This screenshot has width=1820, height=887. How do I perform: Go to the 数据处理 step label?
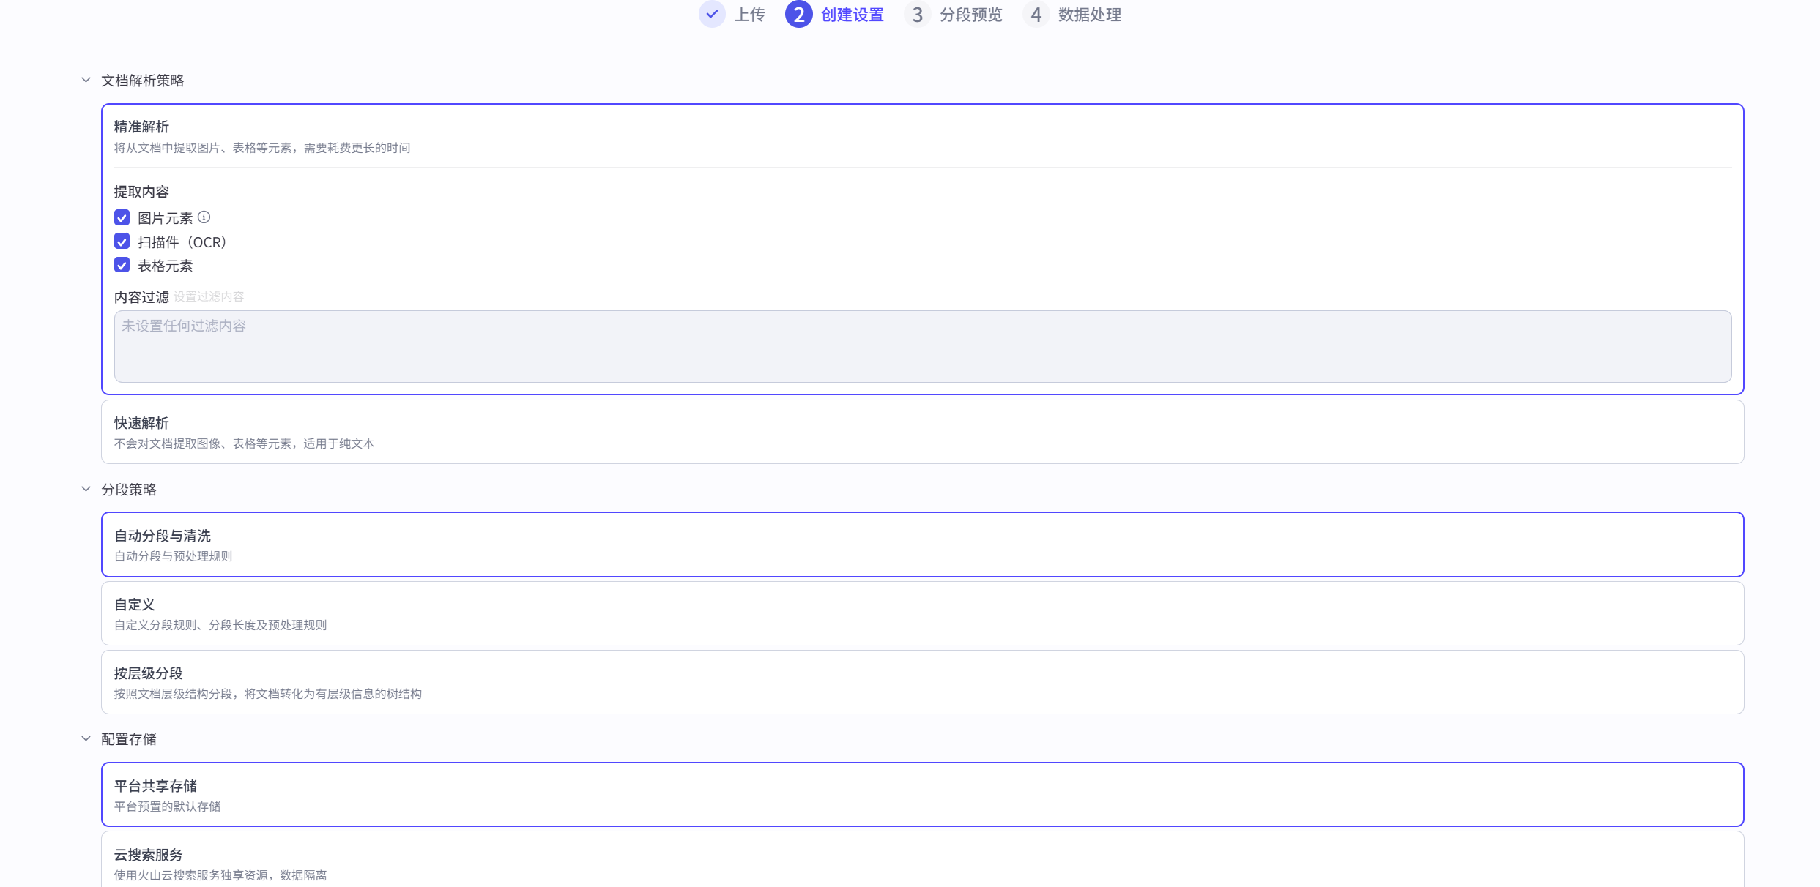tap(1089, 15)
